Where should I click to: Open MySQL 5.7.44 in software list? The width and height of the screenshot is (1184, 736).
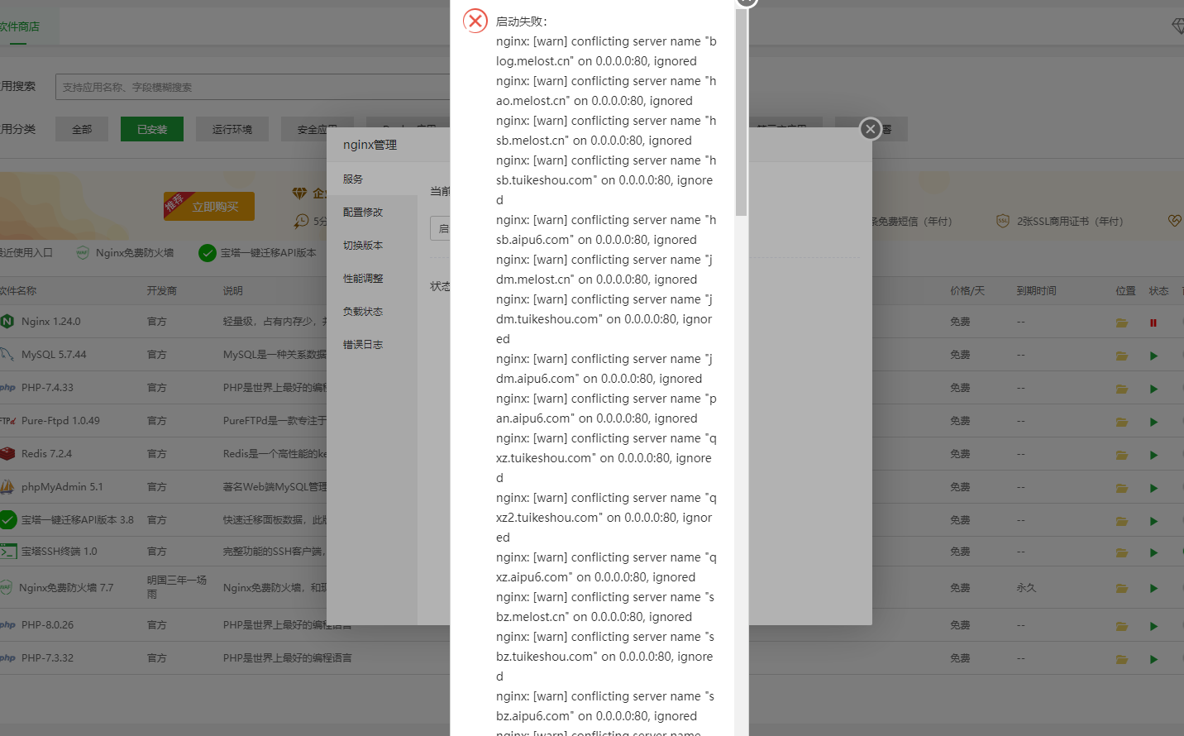54,354
